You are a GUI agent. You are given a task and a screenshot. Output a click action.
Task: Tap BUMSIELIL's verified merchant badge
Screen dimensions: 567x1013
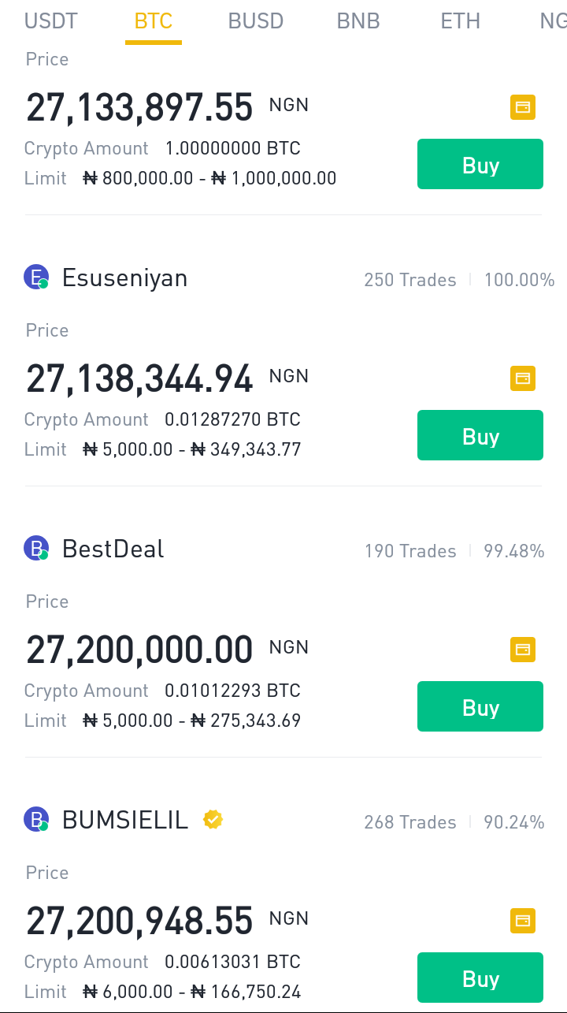click(213, 820)
